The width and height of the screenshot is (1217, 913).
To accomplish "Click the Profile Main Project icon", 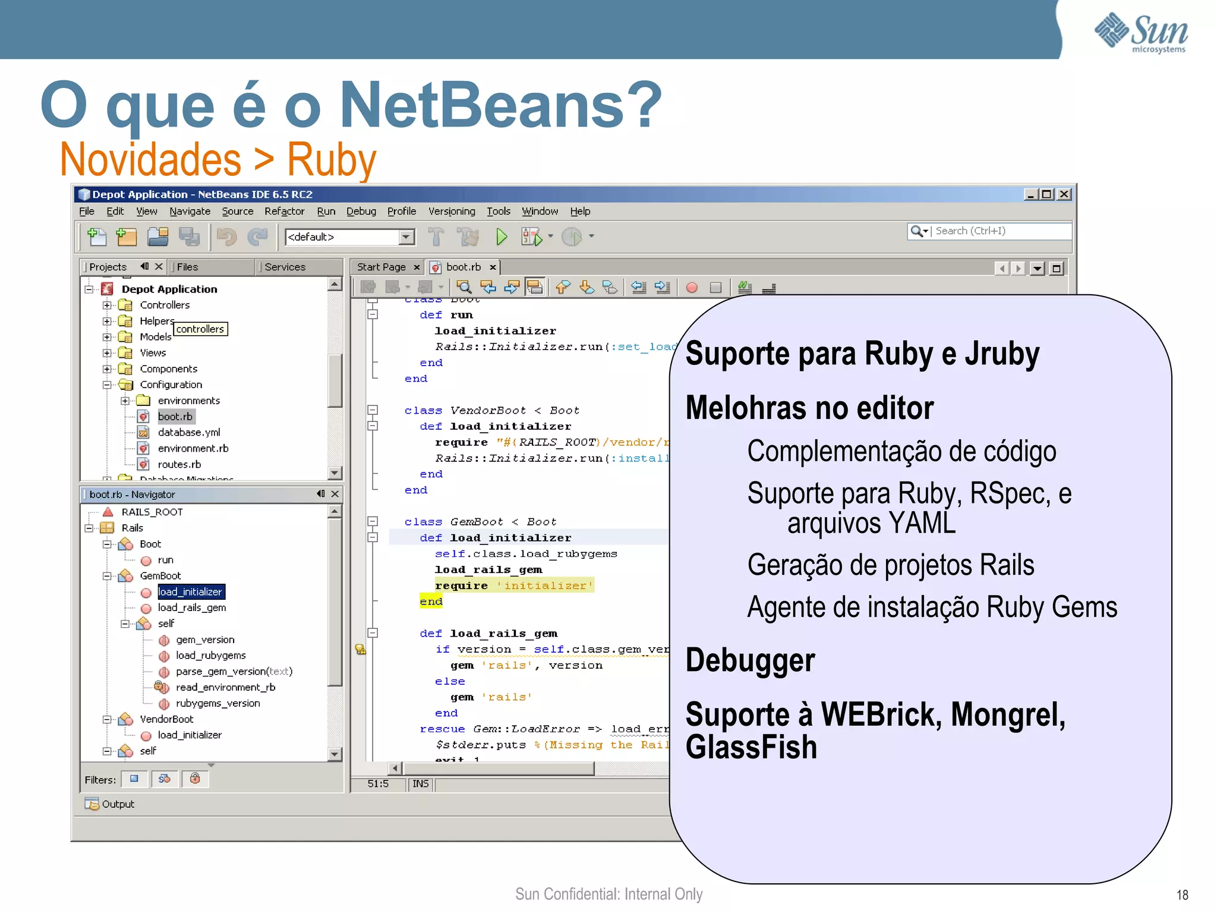I will tap(572, 237).
